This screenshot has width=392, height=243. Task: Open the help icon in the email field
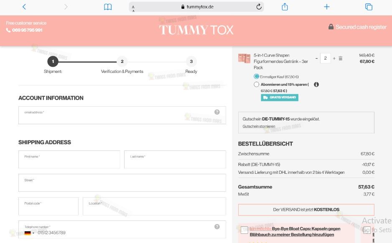click(217, 112)
